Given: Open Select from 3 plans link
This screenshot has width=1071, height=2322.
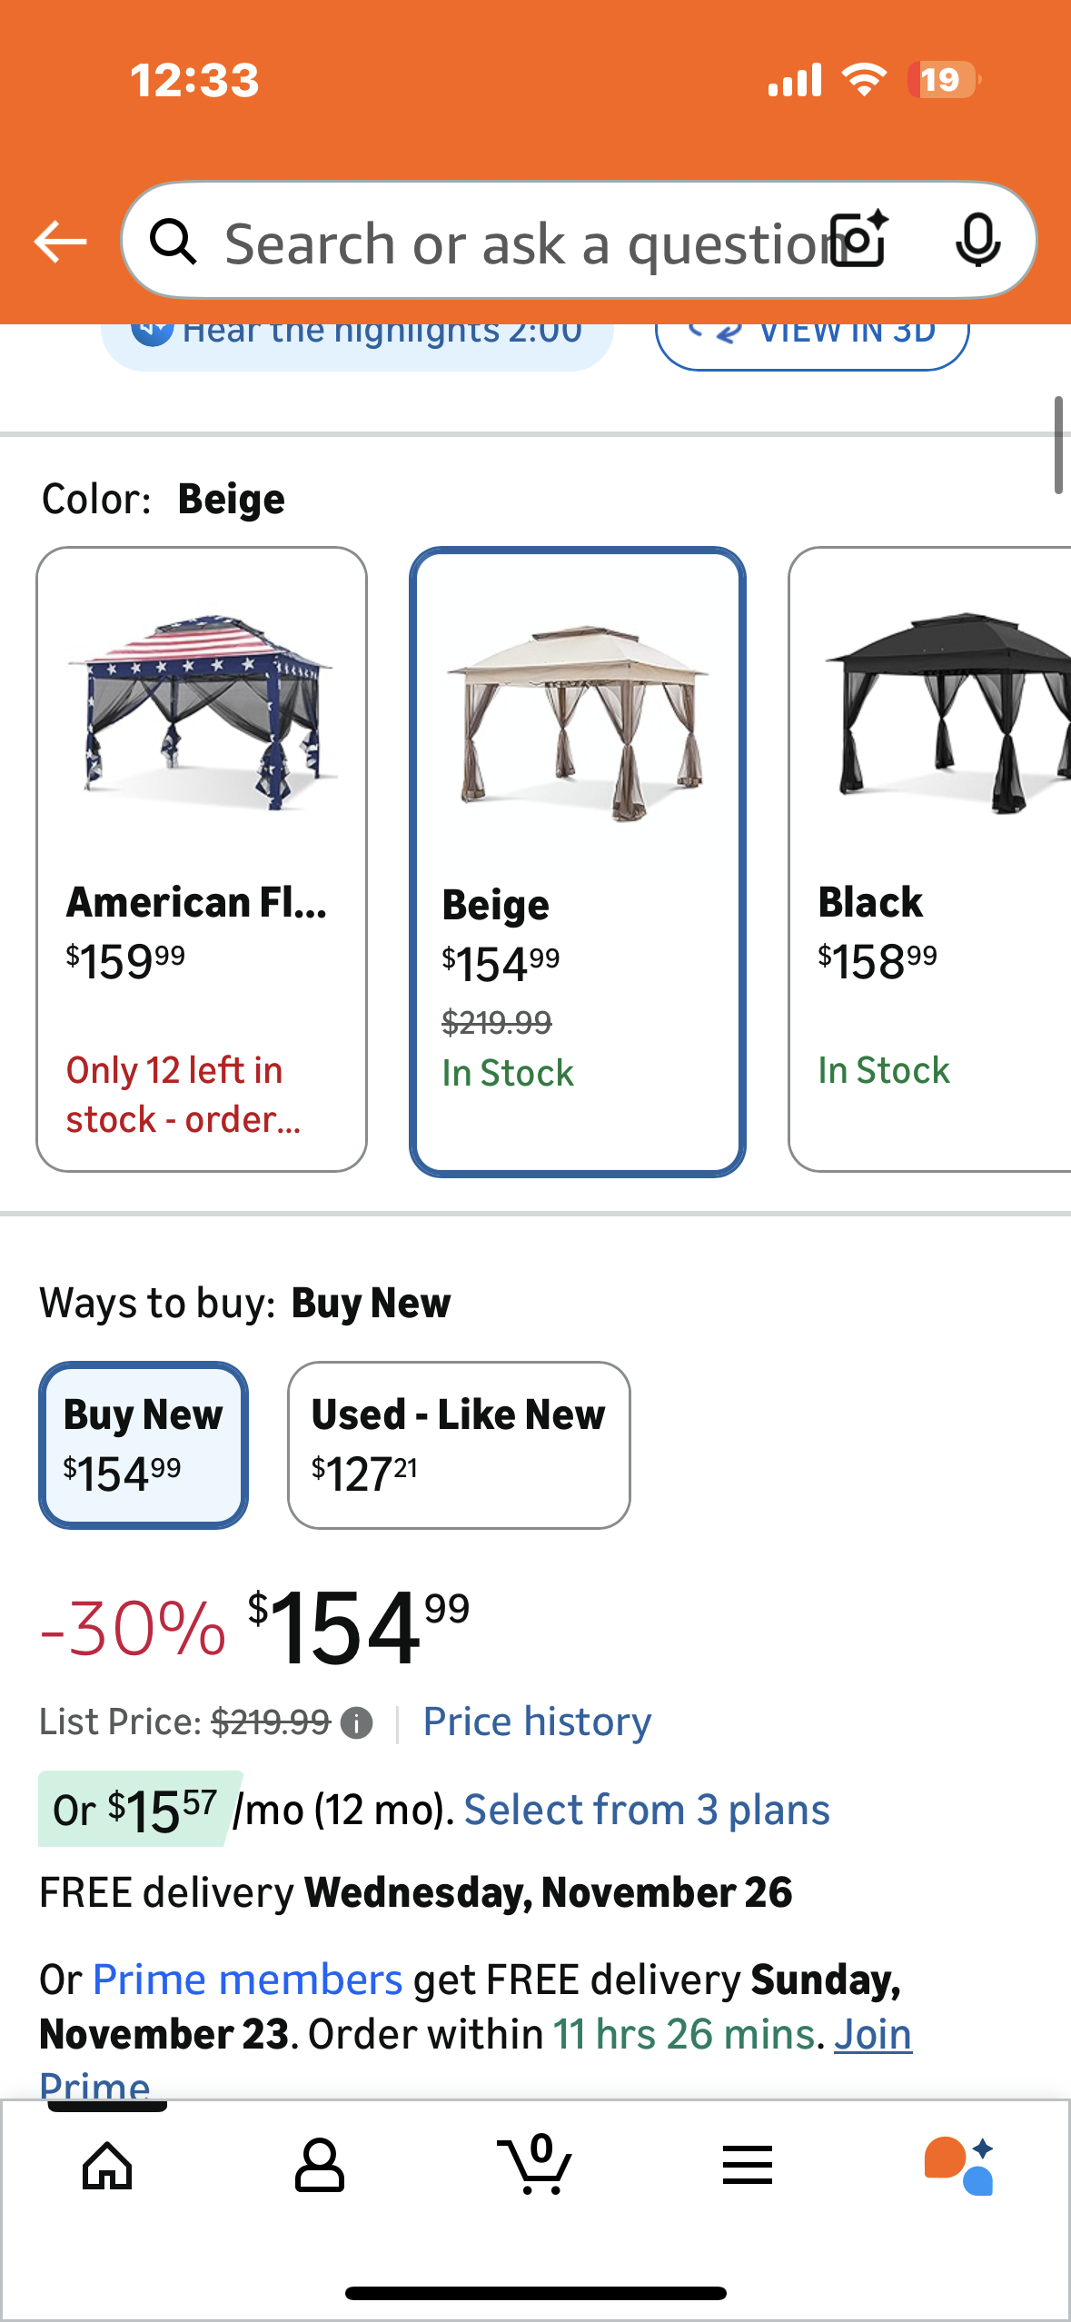Looking at the screenshot, I should tap(647, 1810).
